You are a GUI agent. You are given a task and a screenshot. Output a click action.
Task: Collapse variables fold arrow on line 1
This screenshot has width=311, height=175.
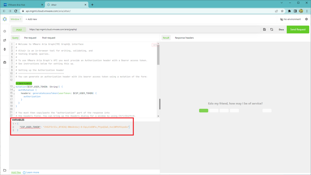[x=15, y=124]
